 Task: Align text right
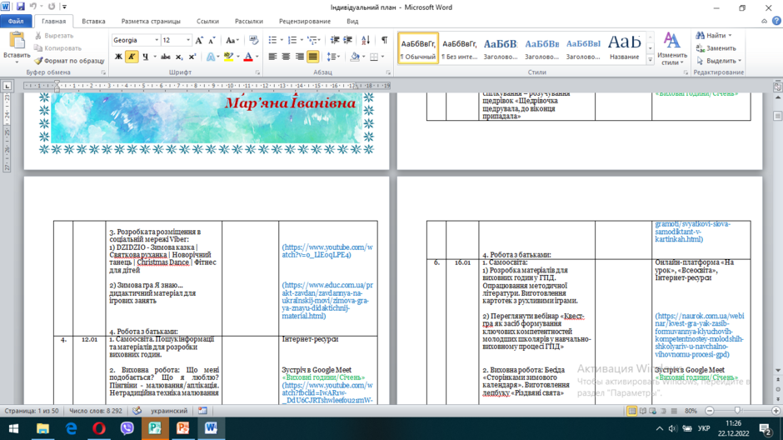(x=299, y=57)
